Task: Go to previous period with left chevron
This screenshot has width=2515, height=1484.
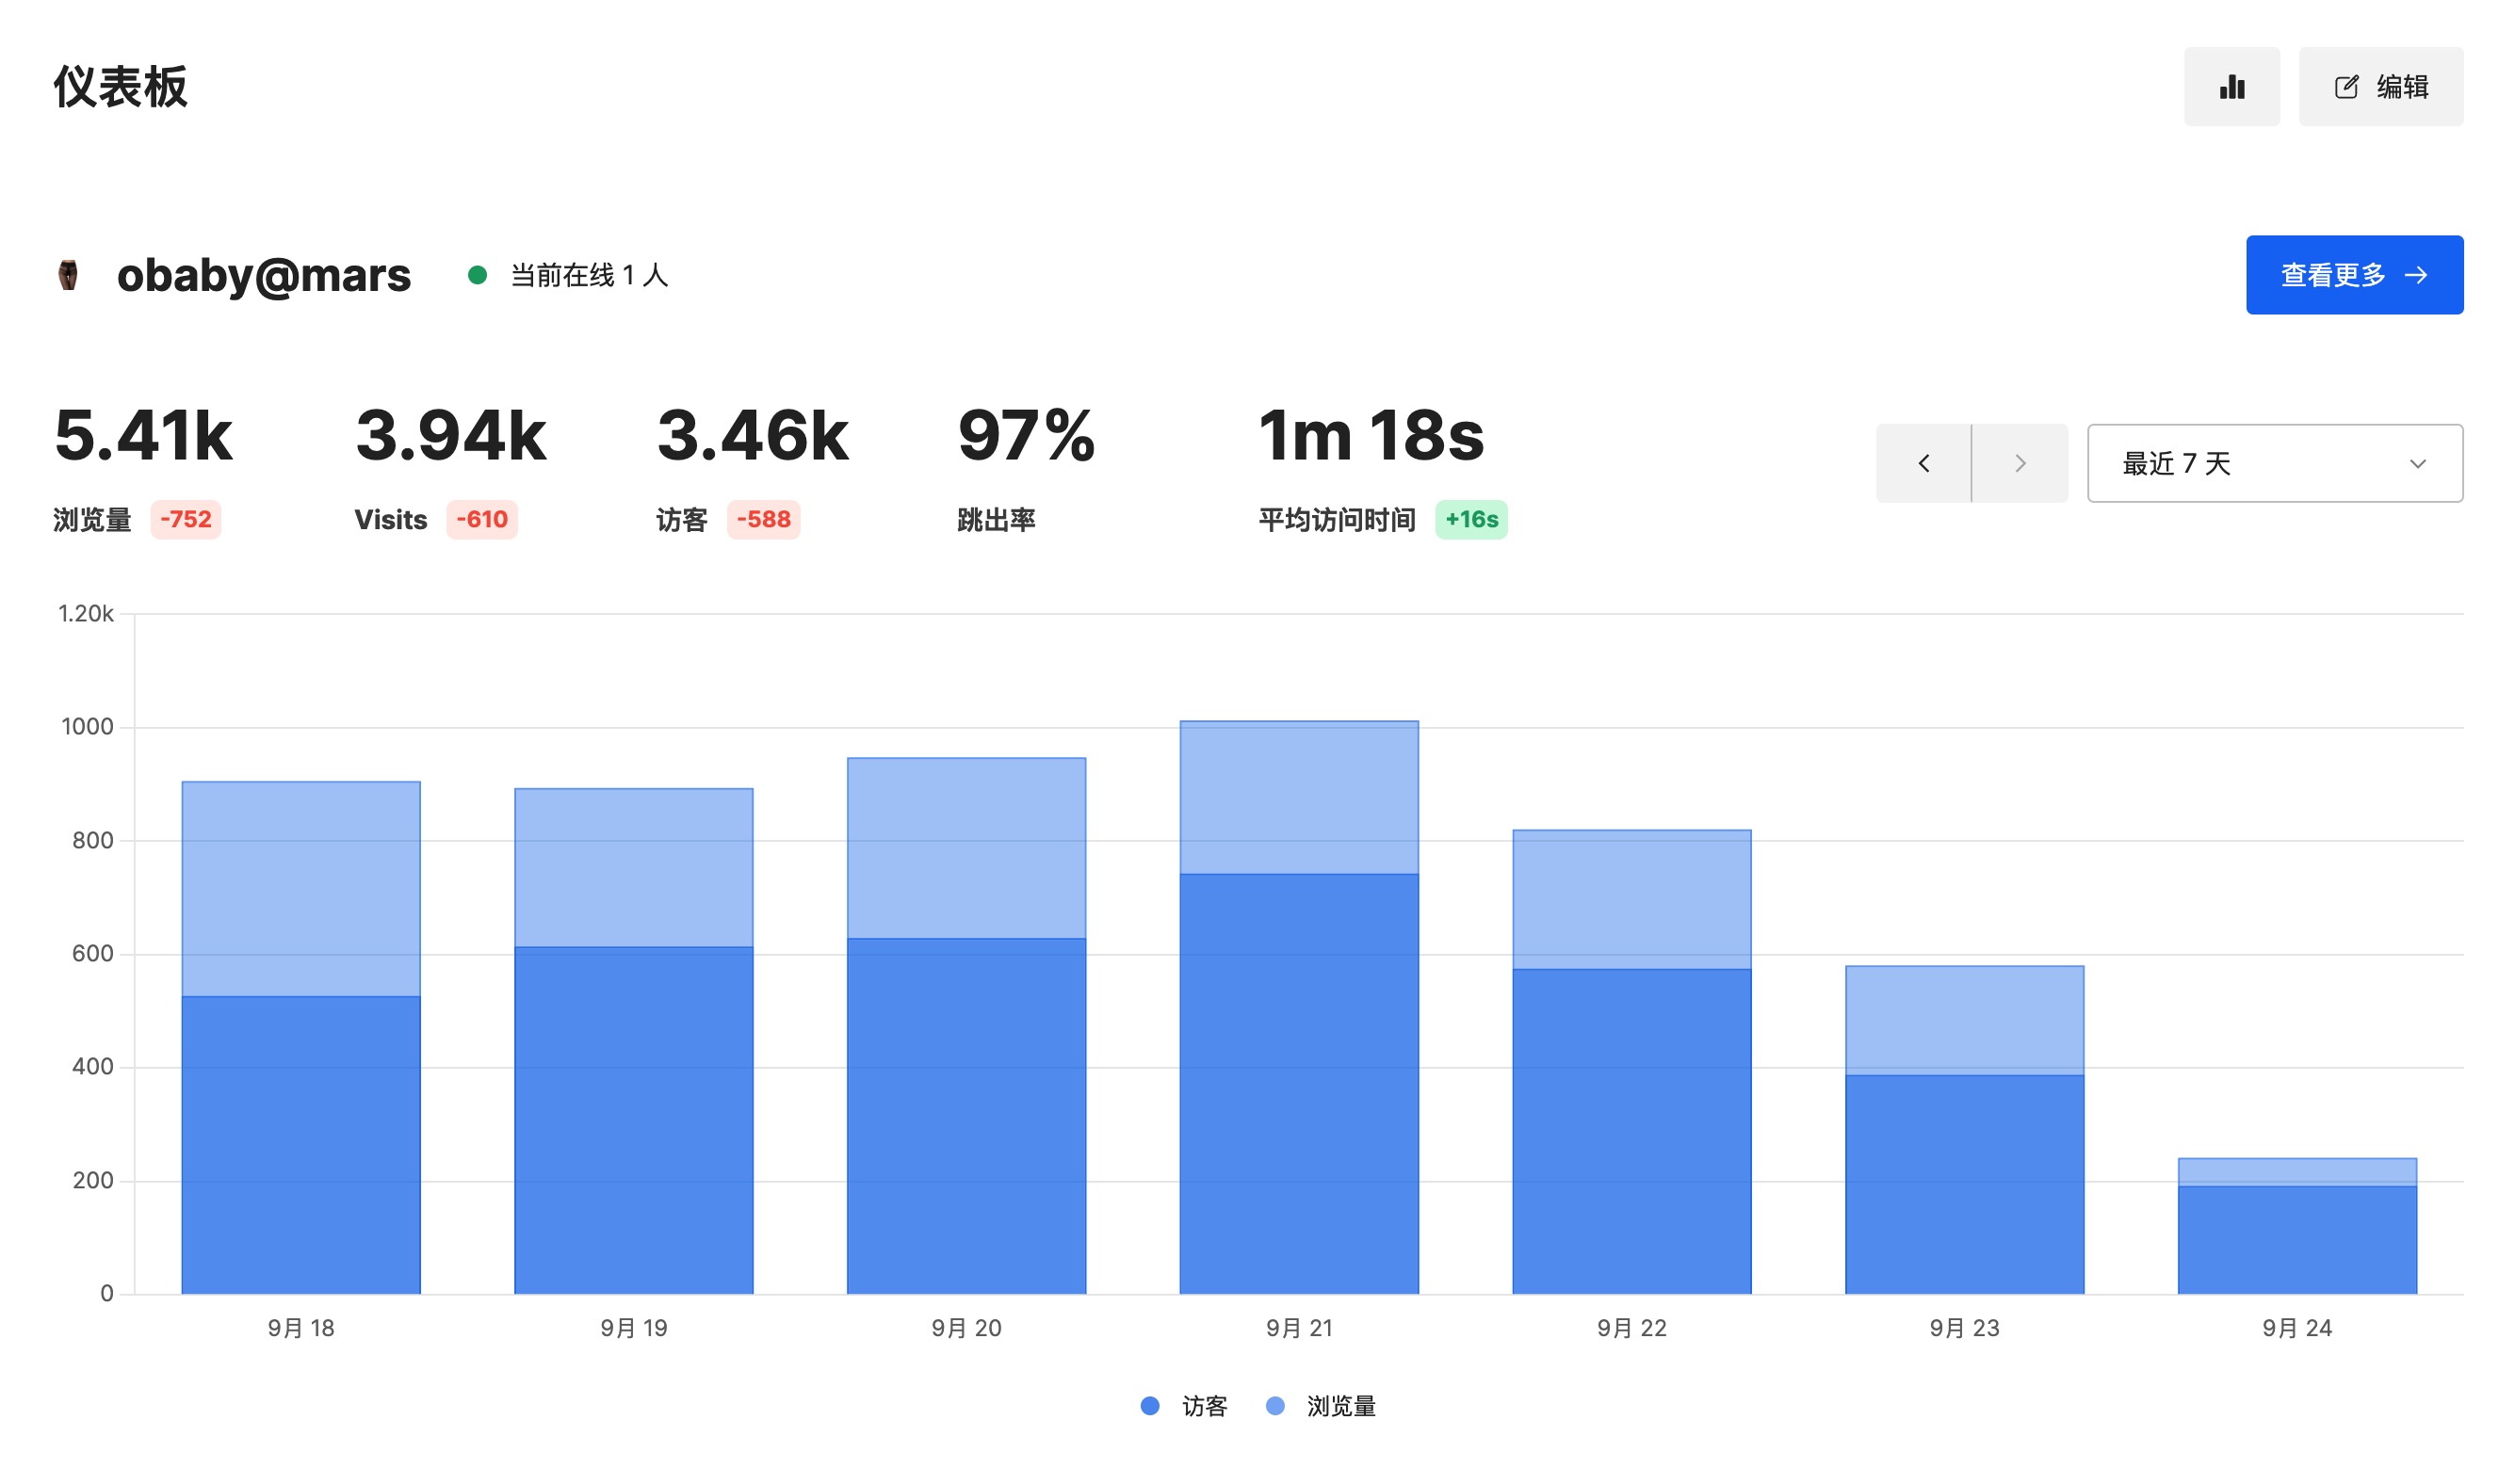Action: pyautogui.click(x=1923, y=463)
